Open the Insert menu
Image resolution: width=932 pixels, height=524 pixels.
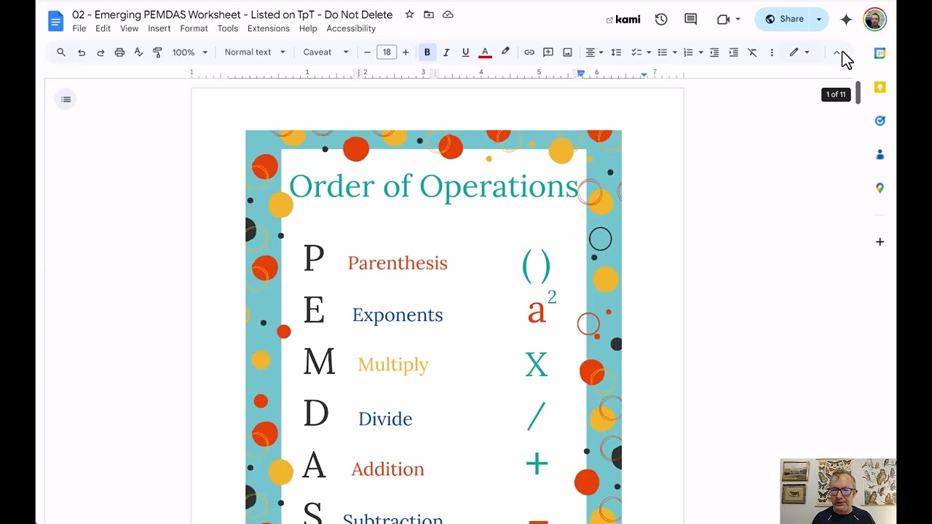(x=159, y=28)
